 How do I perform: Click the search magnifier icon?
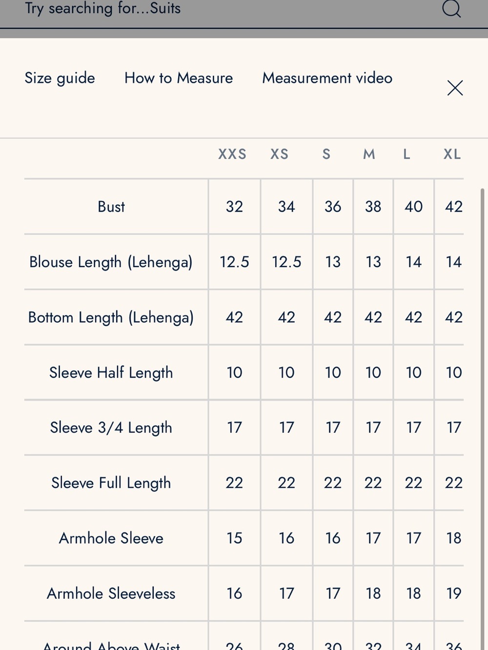pyautogui.click(x=451, y=8)
